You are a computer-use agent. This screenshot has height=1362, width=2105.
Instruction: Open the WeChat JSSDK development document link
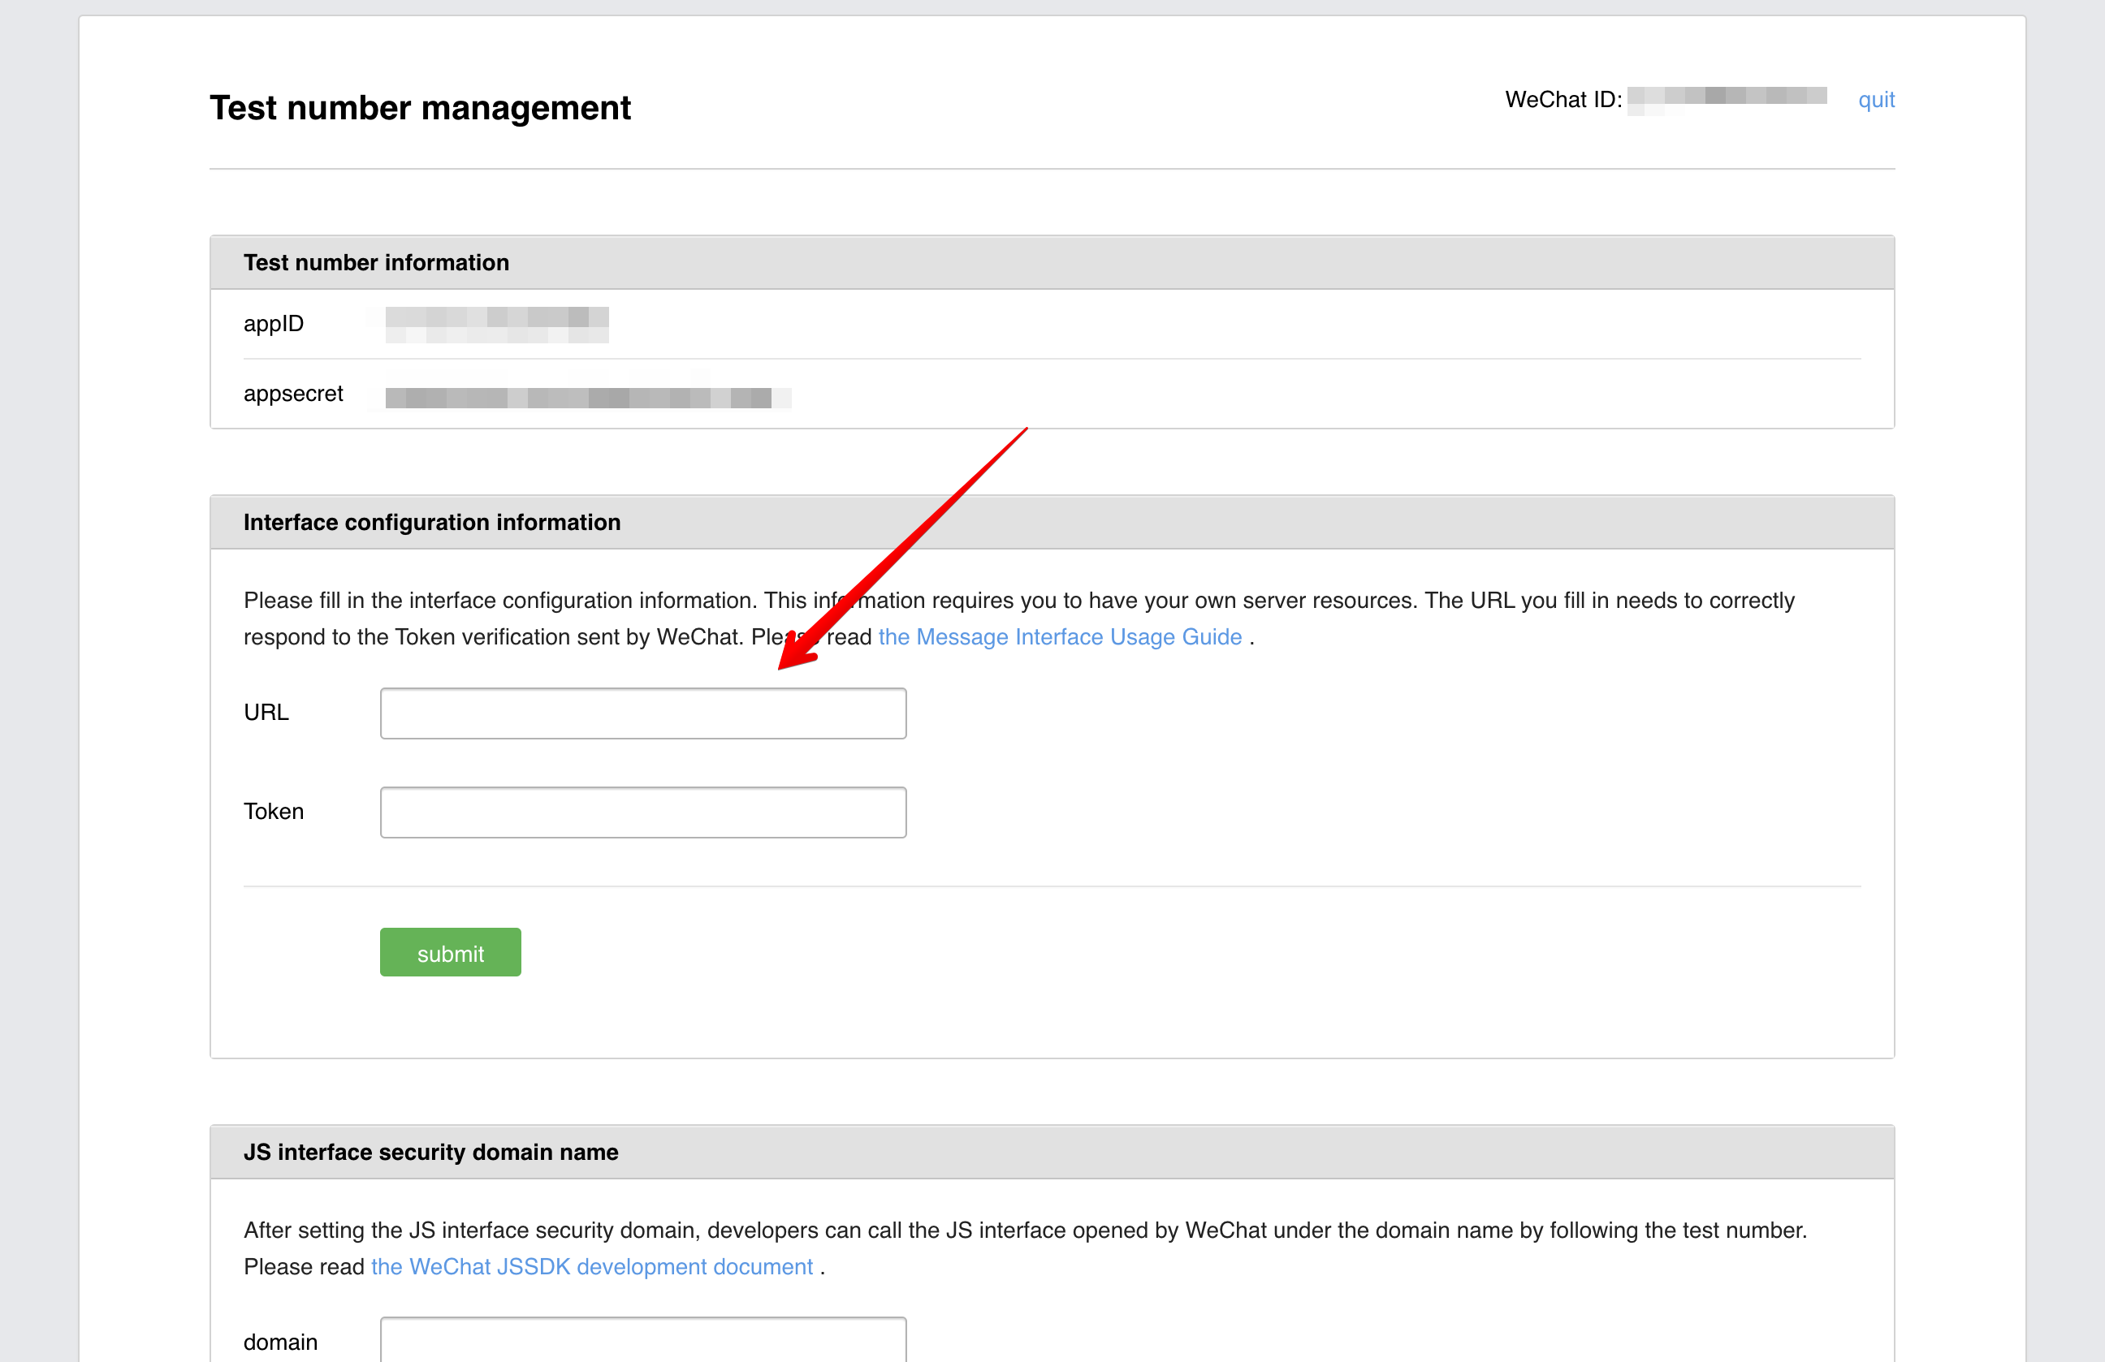(592, 1266)
